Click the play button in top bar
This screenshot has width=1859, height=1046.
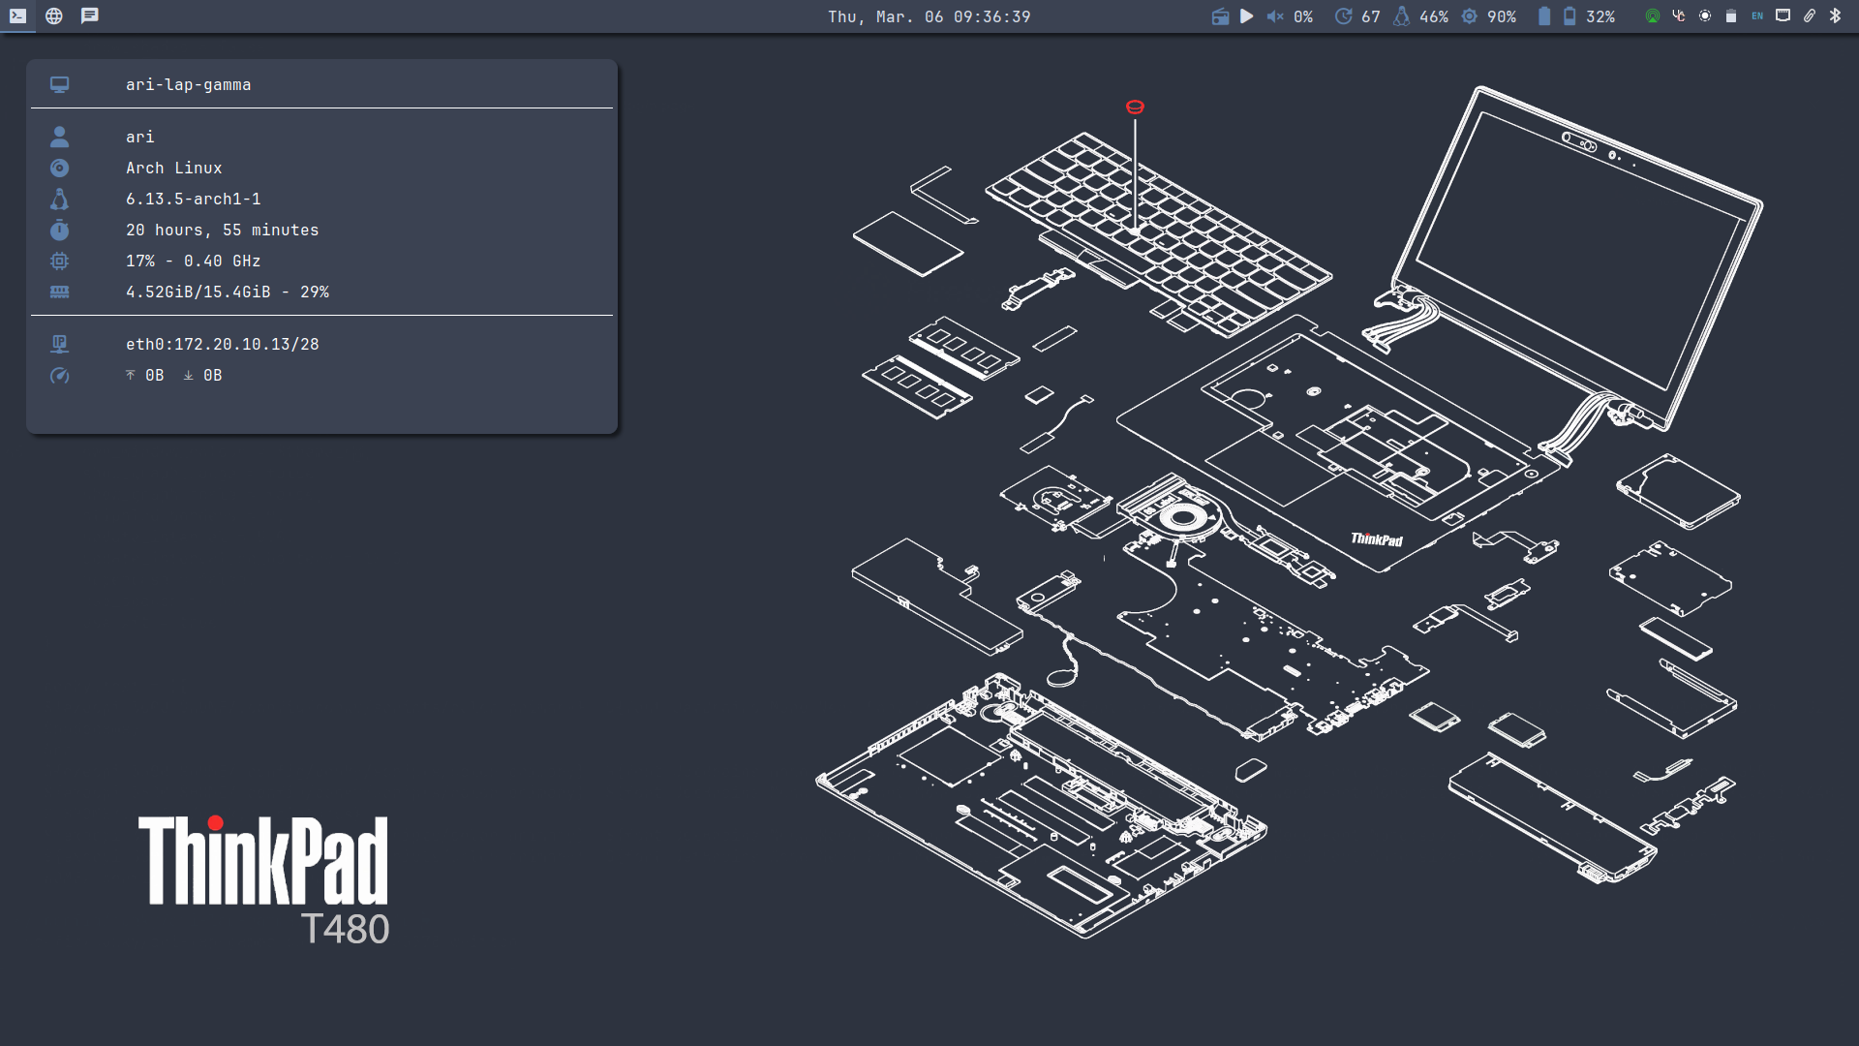tap(1247, 16)
